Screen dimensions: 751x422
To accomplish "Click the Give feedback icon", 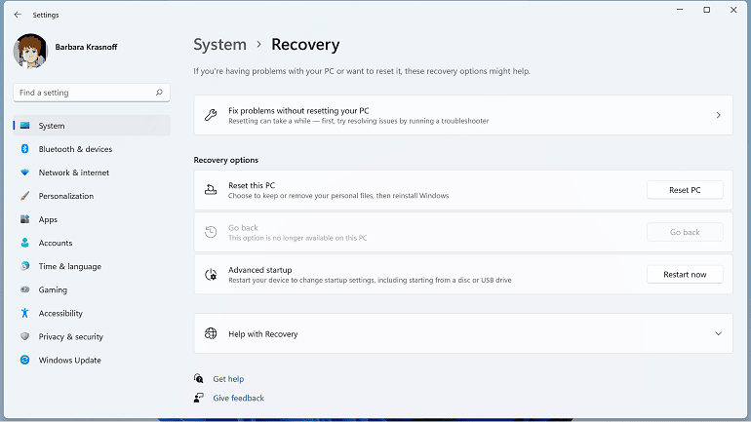I will coord(199,398).
